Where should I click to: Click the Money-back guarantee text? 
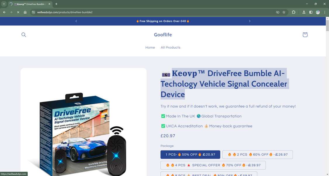pyautogui.click(x=231, y=126)
